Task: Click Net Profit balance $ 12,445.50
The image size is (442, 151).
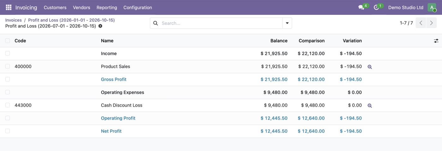Action: pos(274,131)
